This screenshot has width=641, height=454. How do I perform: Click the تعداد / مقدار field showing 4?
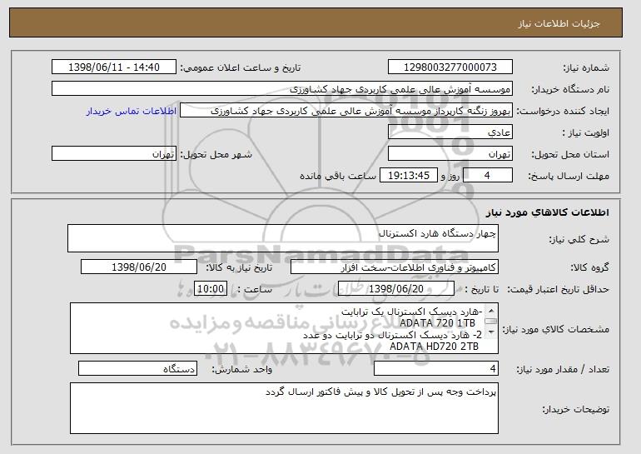pos(436,368)
